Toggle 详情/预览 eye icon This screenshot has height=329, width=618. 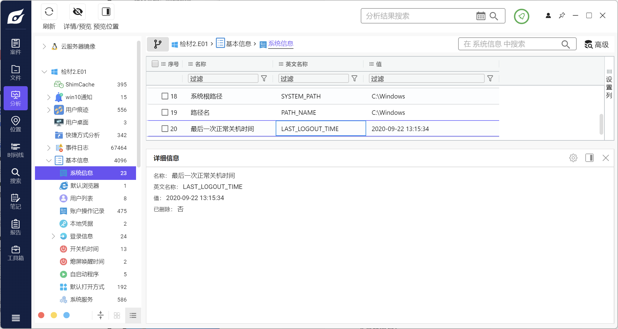pyautogui.click(x=78, y=12)
